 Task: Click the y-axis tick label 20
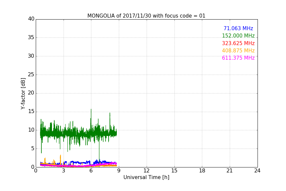click(31, 93)
